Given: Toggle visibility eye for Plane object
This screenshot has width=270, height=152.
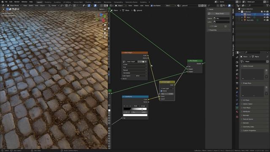Looking at the screenshot, I should coord(265,15).
